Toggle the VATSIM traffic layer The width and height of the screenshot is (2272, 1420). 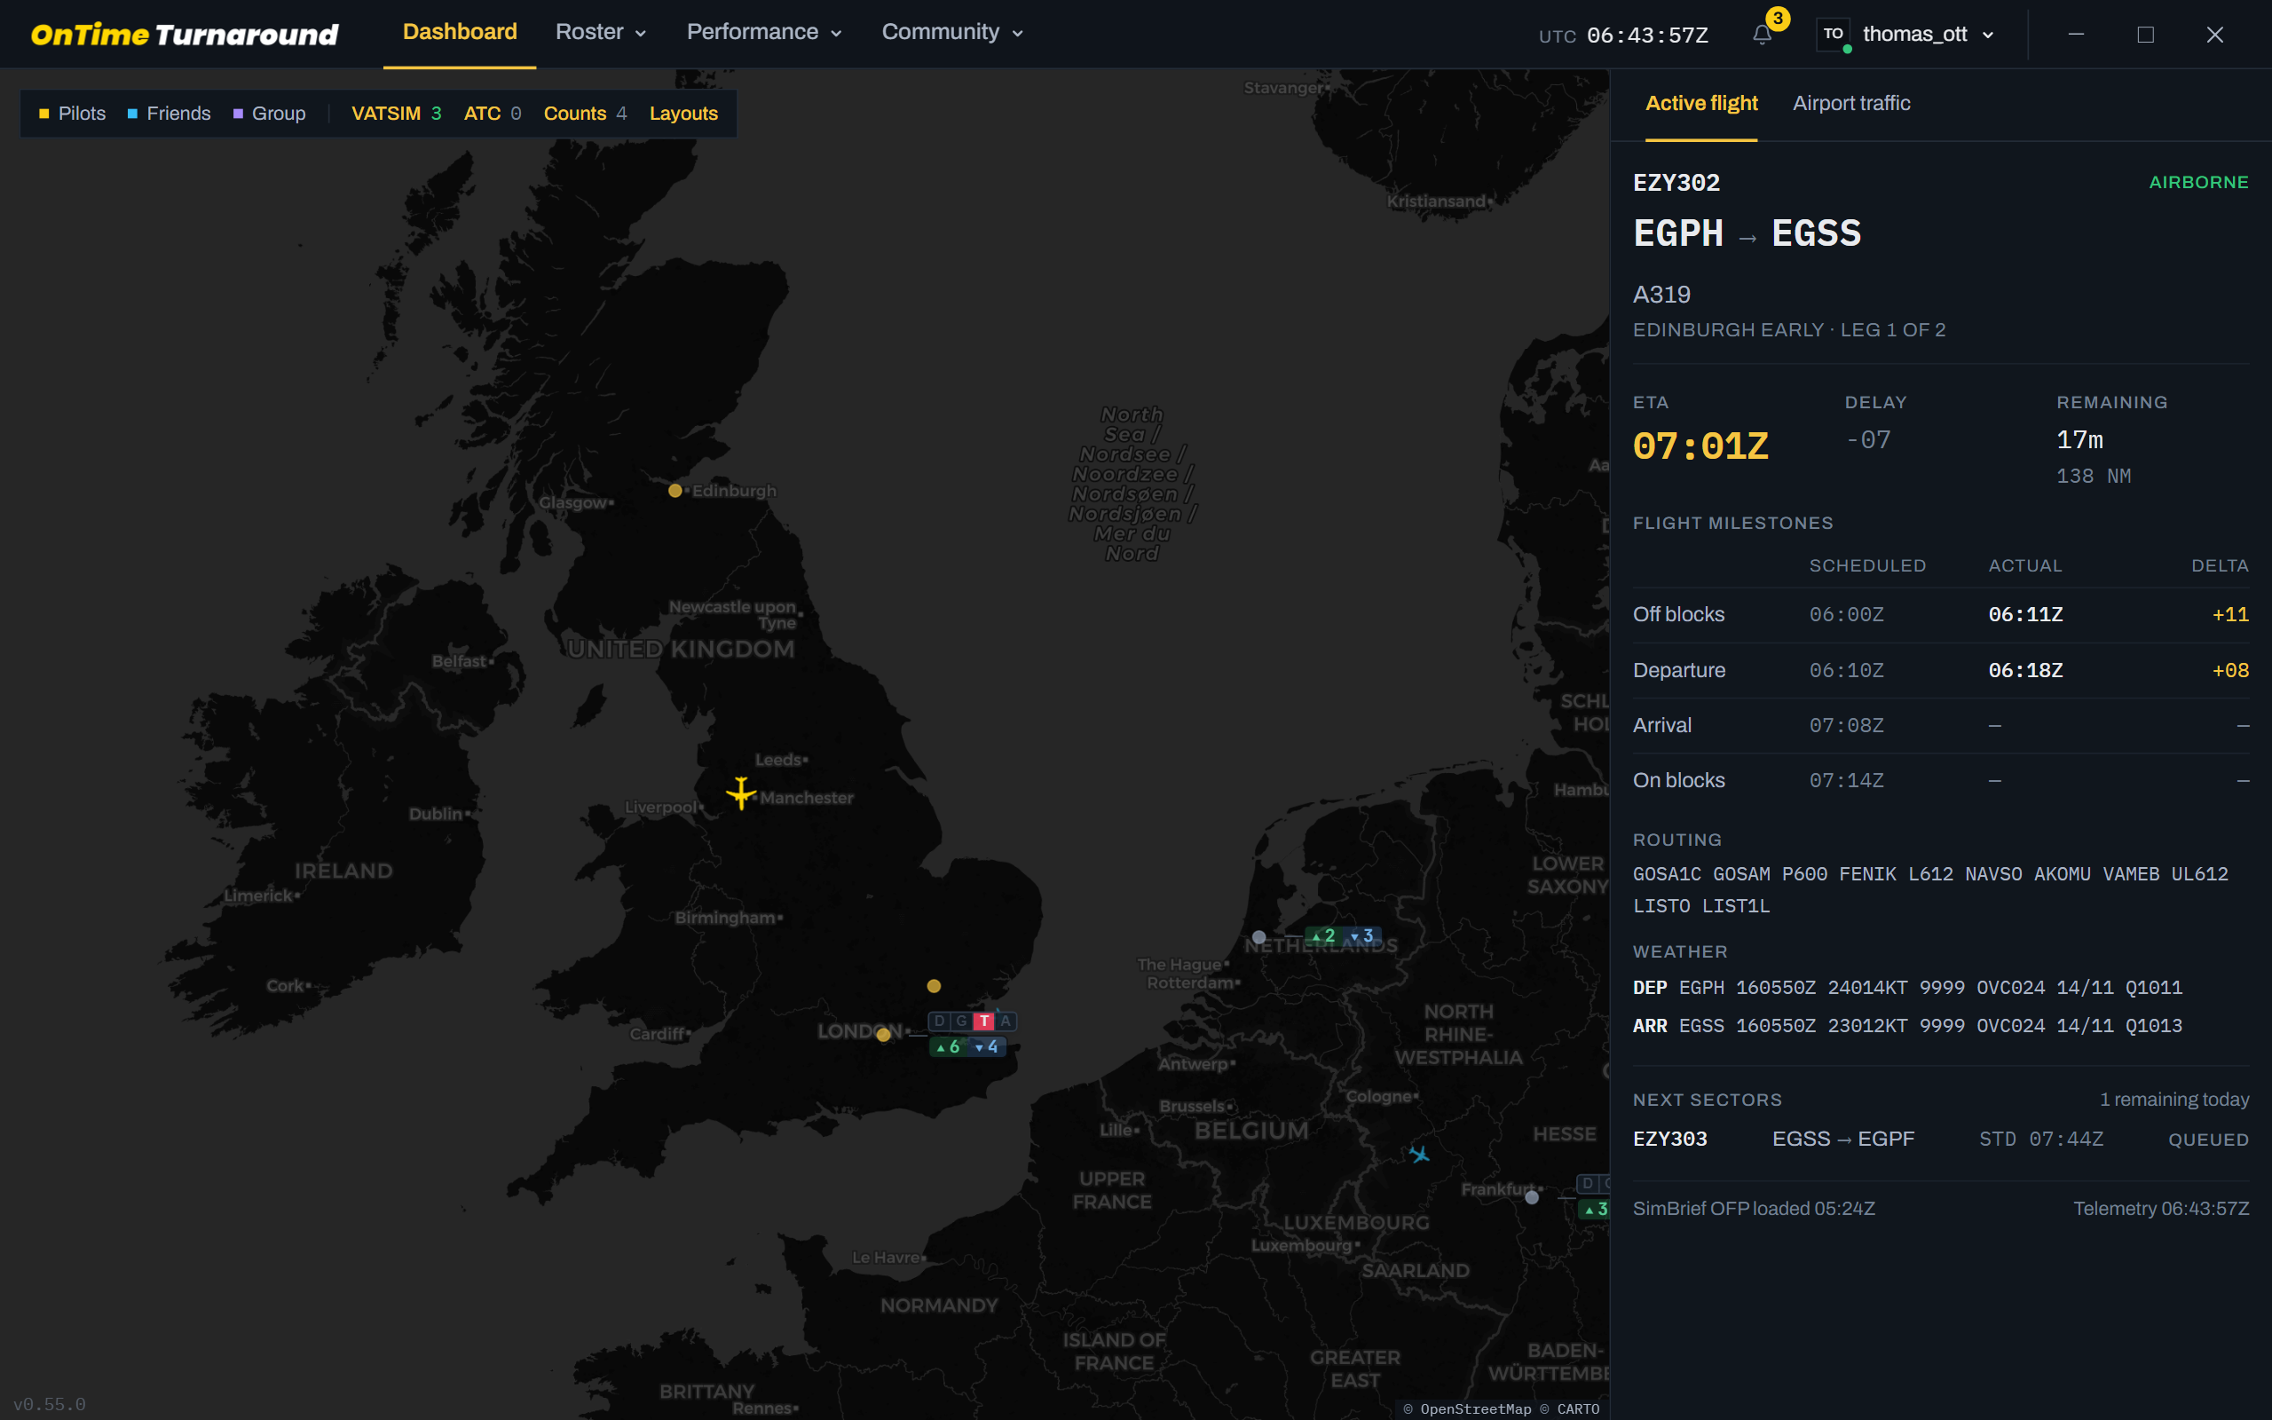pos(396,114)
